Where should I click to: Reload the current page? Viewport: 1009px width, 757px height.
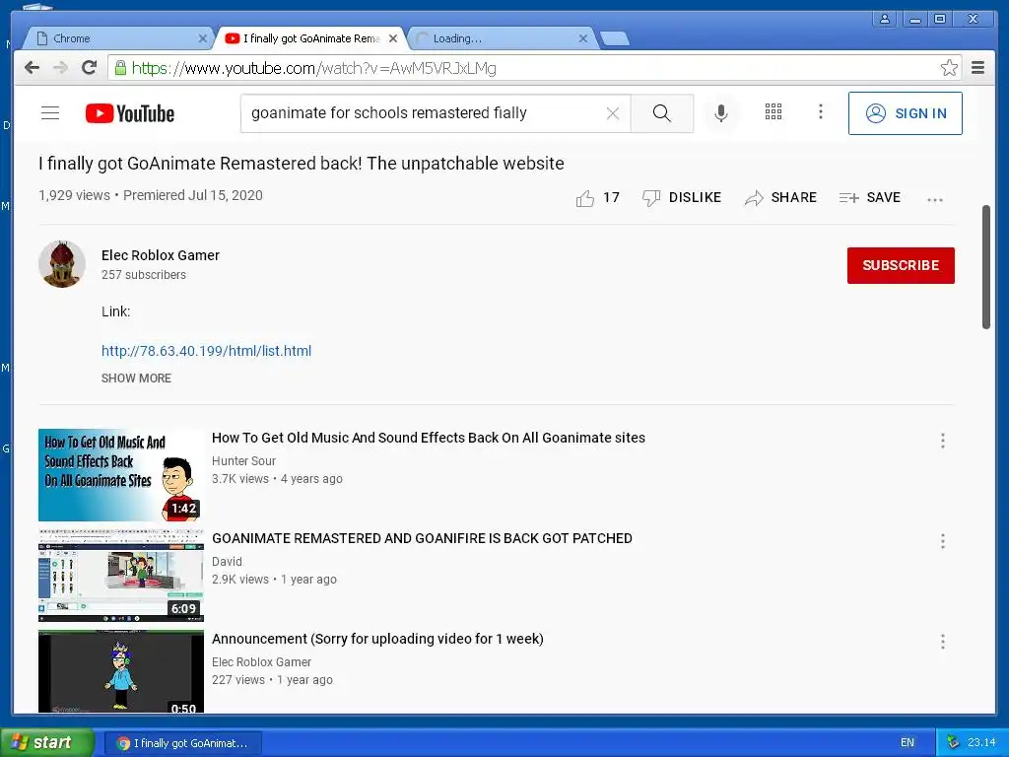click(x=90, y=68)
